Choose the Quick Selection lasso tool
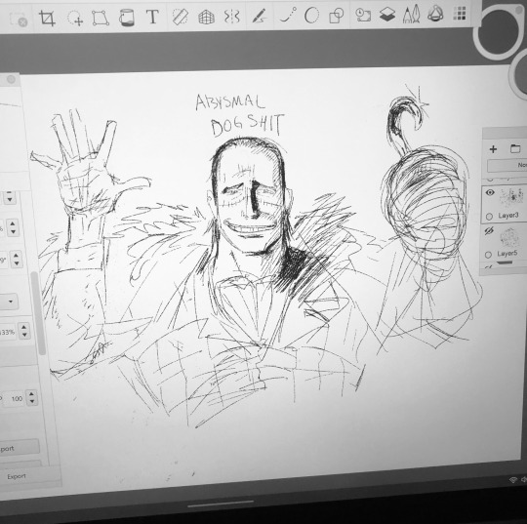 (75, 18)
